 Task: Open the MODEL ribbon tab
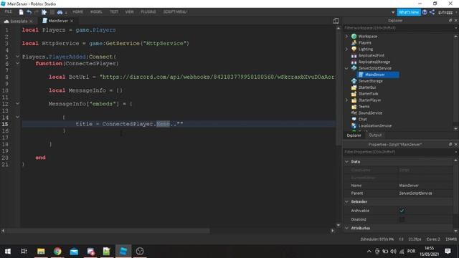pos(96,11)
